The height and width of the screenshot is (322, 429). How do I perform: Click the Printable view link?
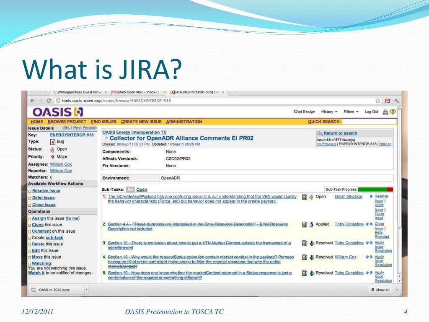[x=90, y=128]
